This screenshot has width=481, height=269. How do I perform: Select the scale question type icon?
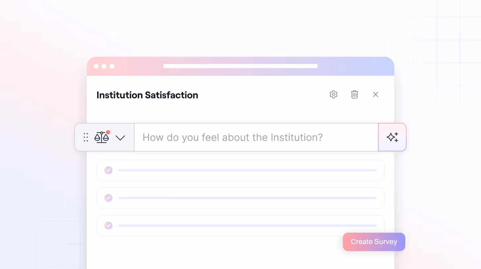coord(102,137)
